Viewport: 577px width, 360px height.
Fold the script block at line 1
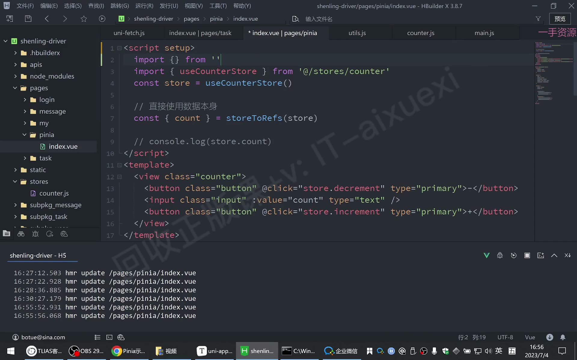[119, 48]
